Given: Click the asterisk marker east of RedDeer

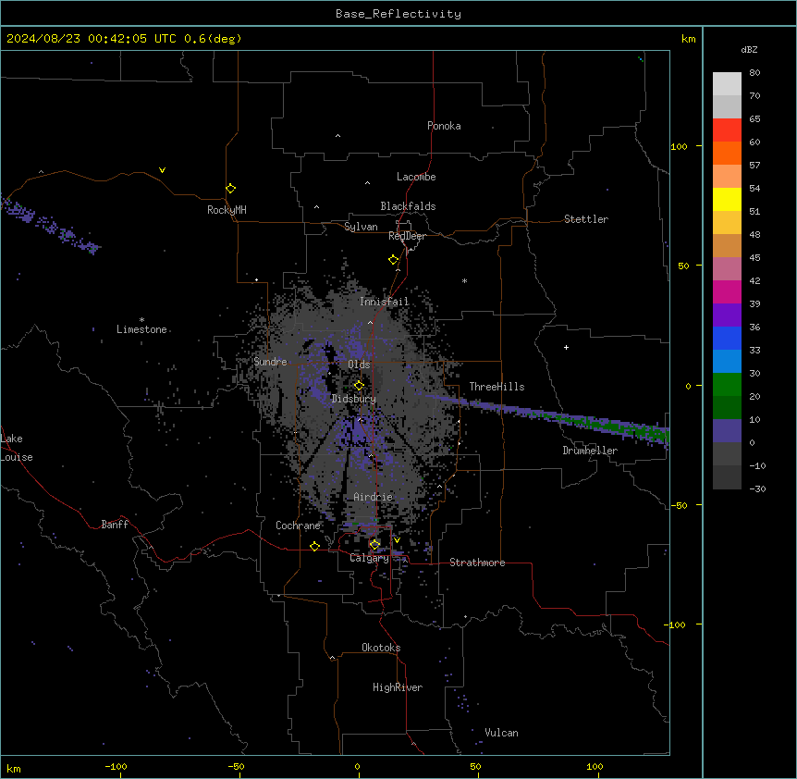Looking at the screenshot, I should tap(464, 280).
